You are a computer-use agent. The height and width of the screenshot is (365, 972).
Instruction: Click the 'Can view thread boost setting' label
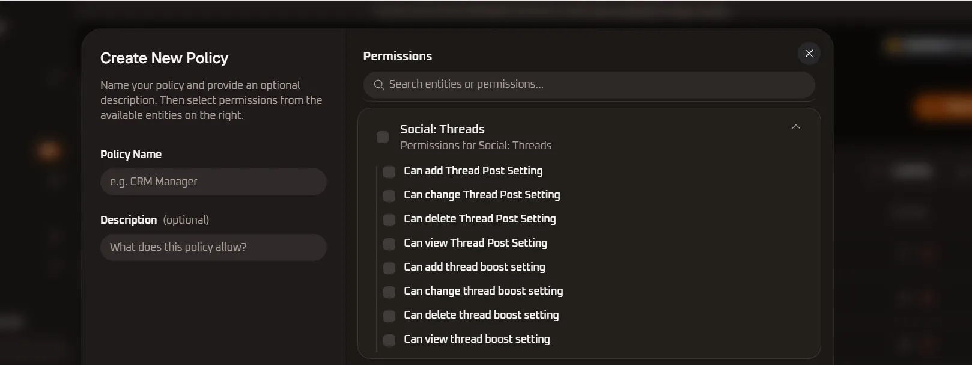point(476,339)
